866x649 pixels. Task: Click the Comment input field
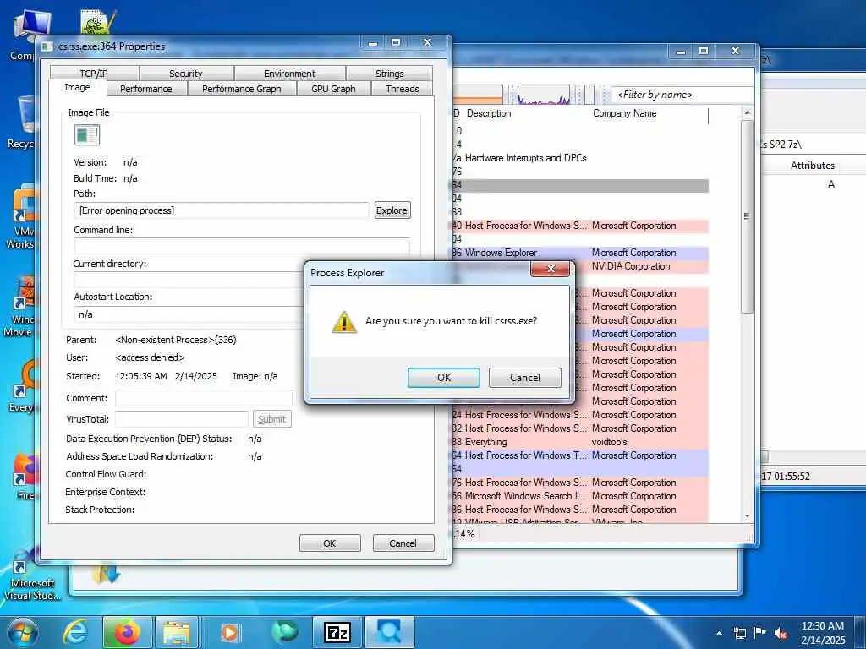coord(203,398)
